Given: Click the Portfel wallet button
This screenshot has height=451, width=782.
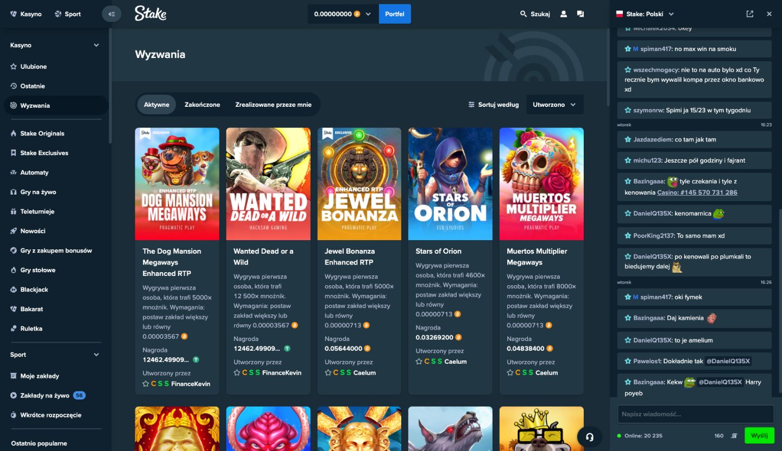Looking at the screenshot, I should click(395, 14).
